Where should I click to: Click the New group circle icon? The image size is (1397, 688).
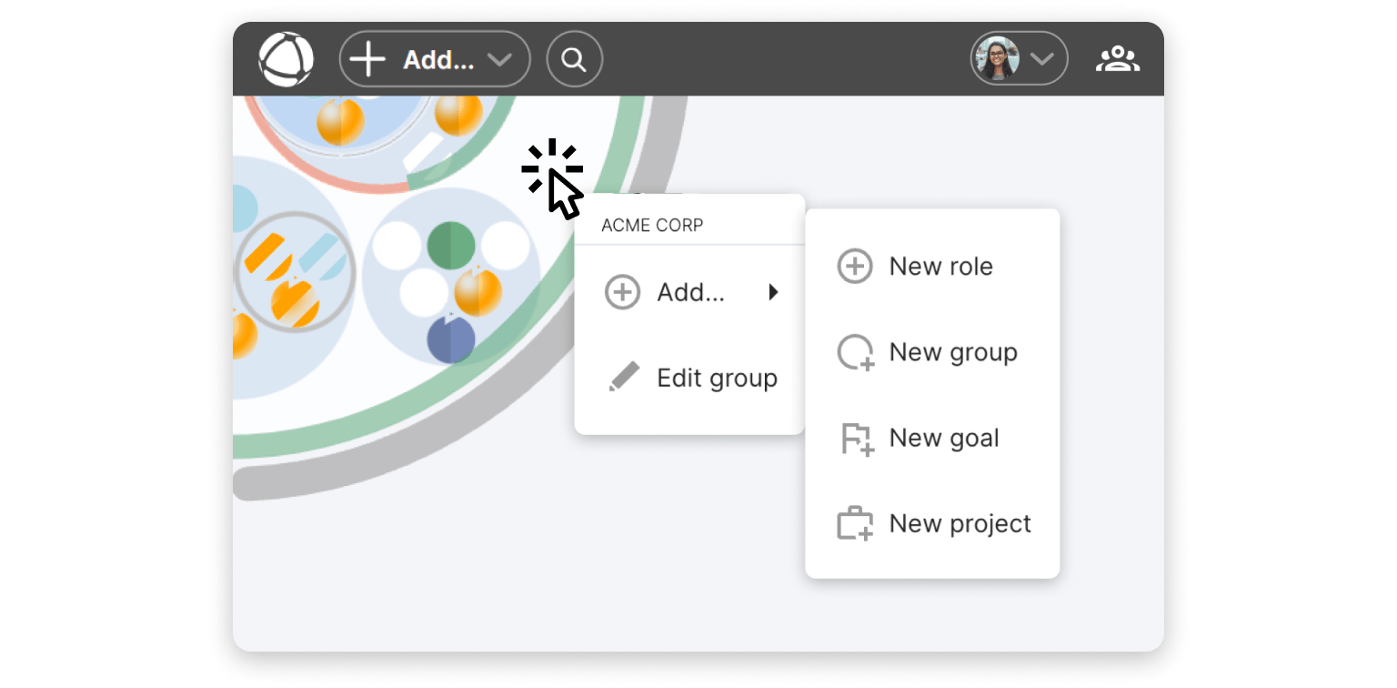click(x=855, y=352)
